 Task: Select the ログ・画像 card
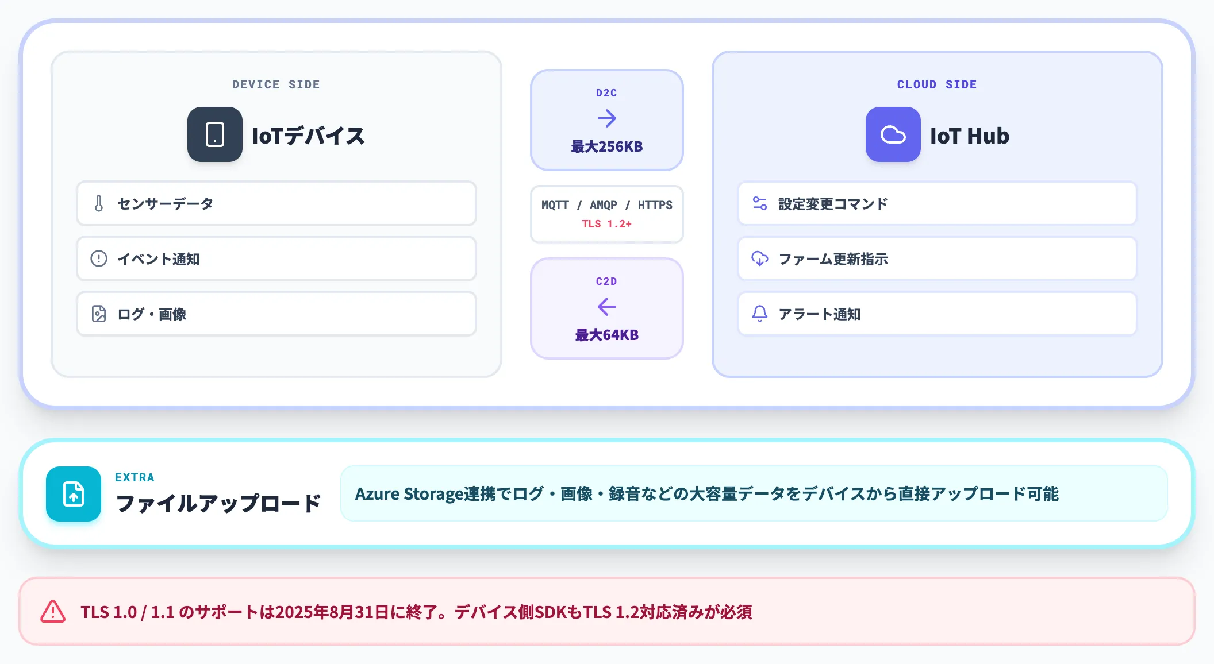tap(276, 314)
